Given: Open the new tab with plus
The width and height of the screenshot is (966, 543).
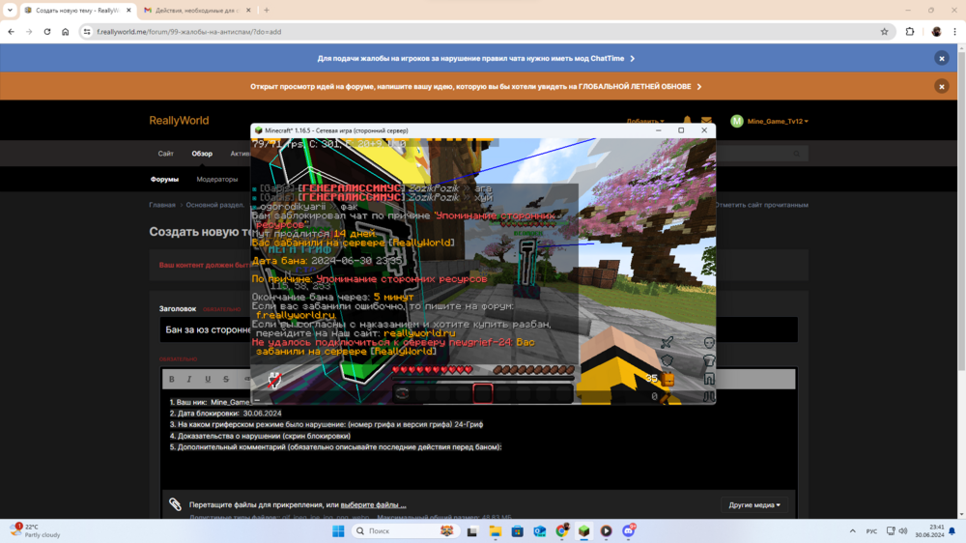Looking at the screenshot, I should tap(267, 10).
